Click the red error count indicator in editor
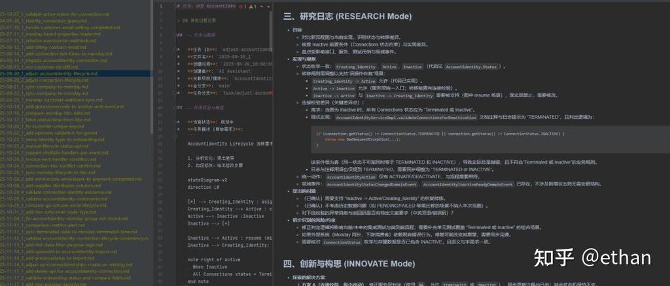 pos(243,7)
